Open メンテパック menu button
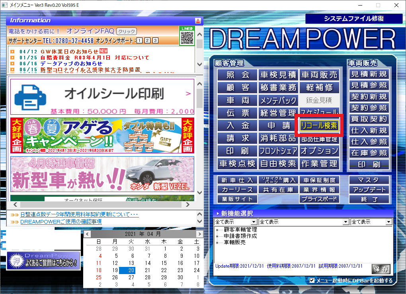This screenshot has height=294, width=406. click(x=278, y=100)
